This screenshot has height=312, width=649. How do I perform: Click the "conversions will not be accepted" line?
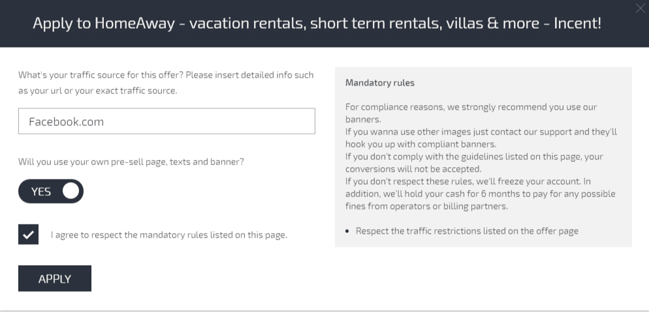coord(413,169)
